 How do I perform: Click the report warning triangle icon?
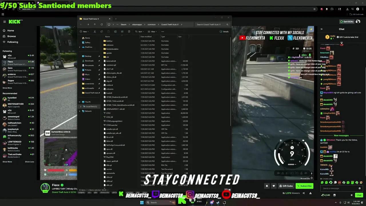(x=310, y=193)
